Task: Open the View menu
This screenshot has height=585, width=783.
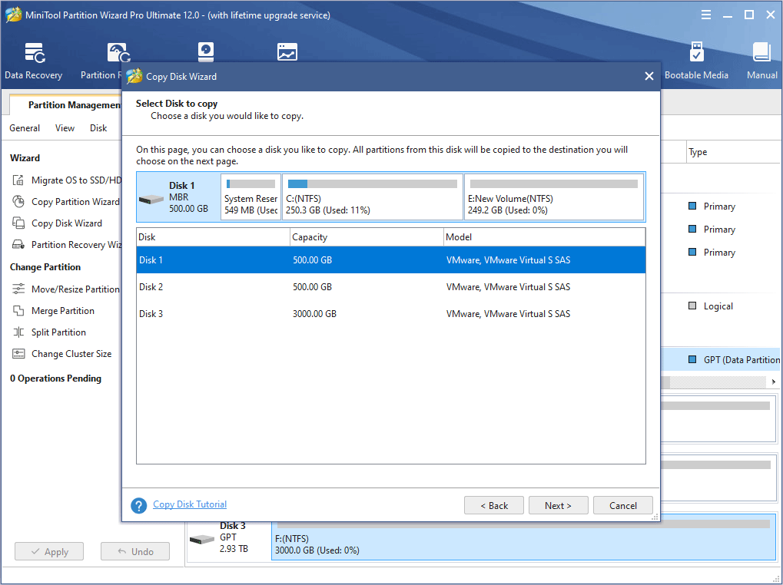Action: 65,128
